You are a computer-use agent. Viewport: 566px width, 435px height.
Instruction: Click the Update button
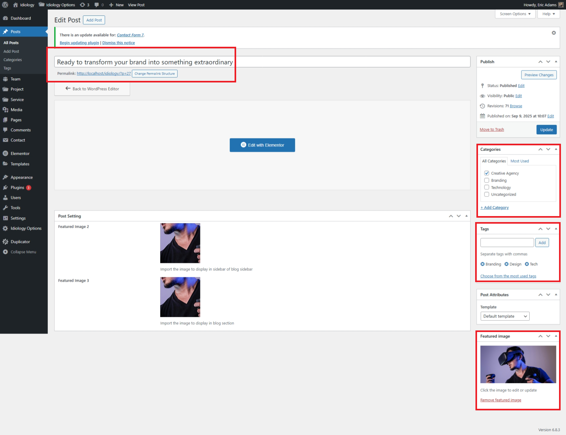546,130
